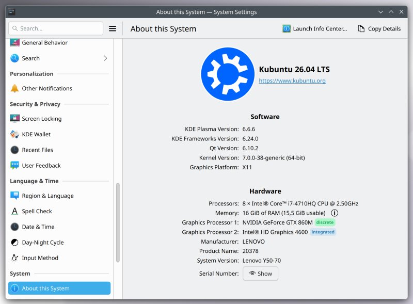Select About this System in sidebar
This screenshot has height=304, width=413.
59,288
